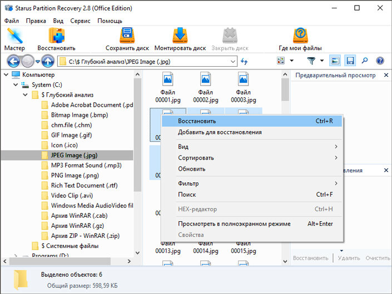Choose Поиск in context menu
The width and height of the screenshot is (392, 294).
(x=252, y=195)
